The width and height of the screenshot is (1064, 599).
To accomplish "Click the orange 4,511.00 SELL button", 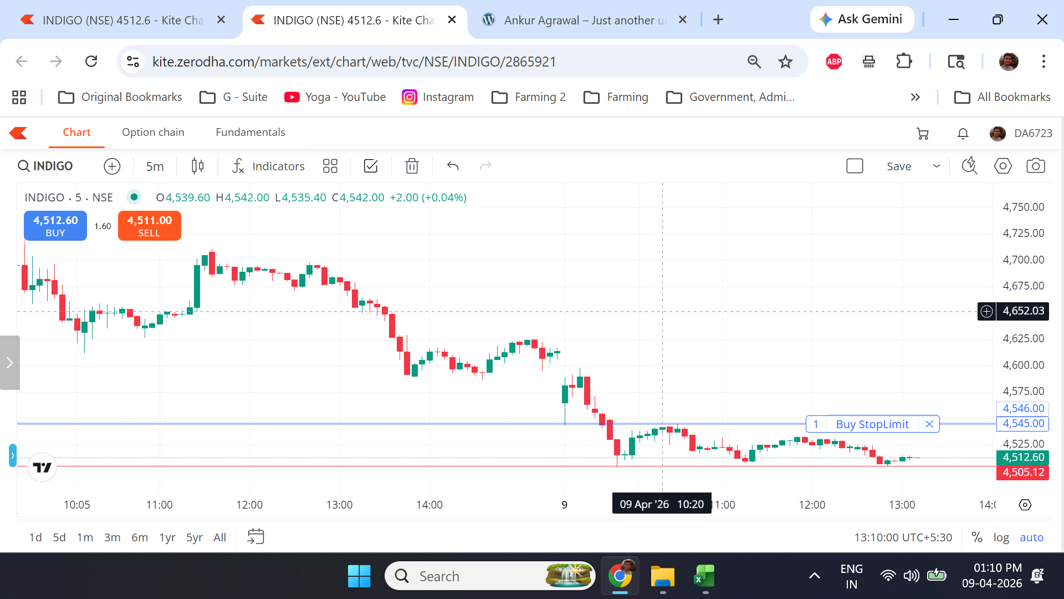I will tap(149, 226).
